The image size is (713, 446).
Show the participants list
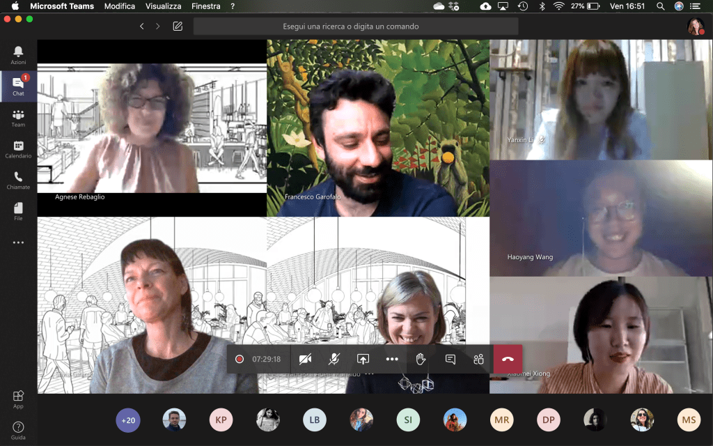(478, 359)
